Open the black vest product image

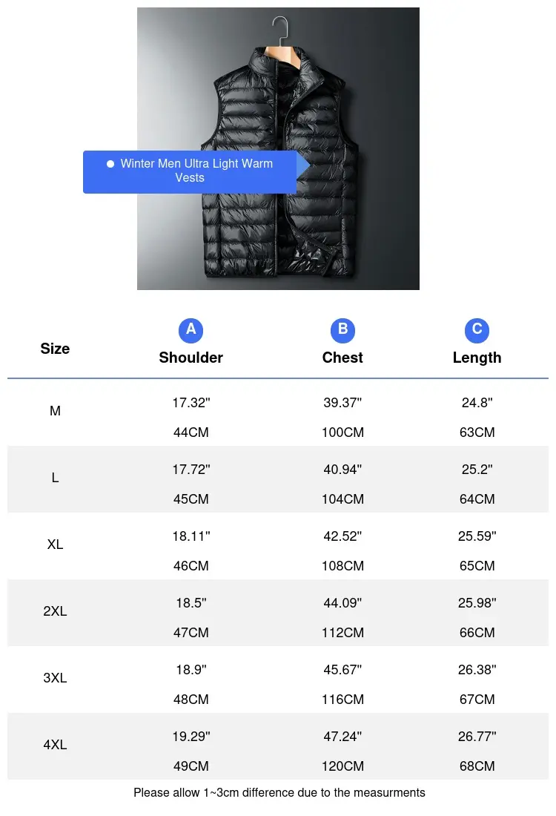(x=278, y=148)
